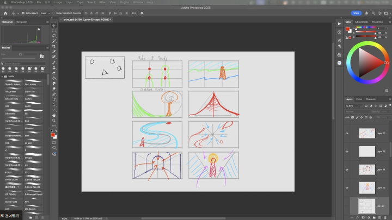Screen dimensions: 392x220
Task: Open the Filter menu
Action: click(x=102, y=2)
